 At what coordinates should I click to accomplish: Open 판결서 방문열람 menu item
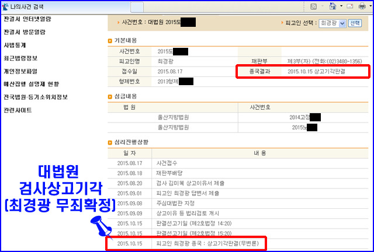tap(25, 32)
